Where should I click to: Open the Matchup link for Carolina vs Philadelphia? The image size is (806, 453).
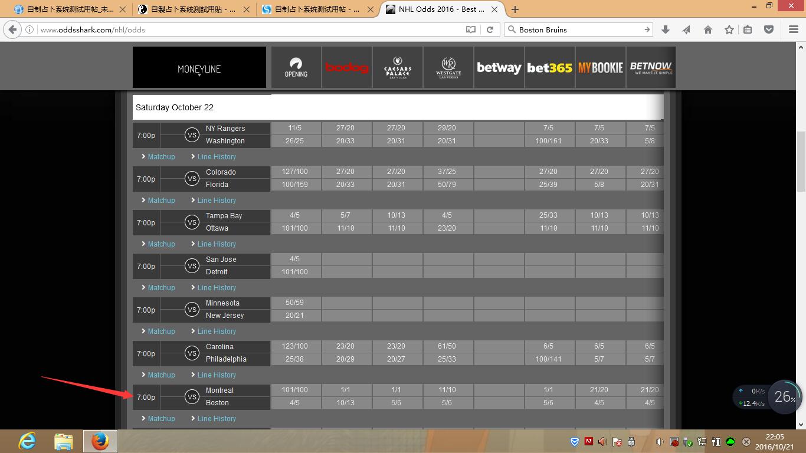click(161, 375)
